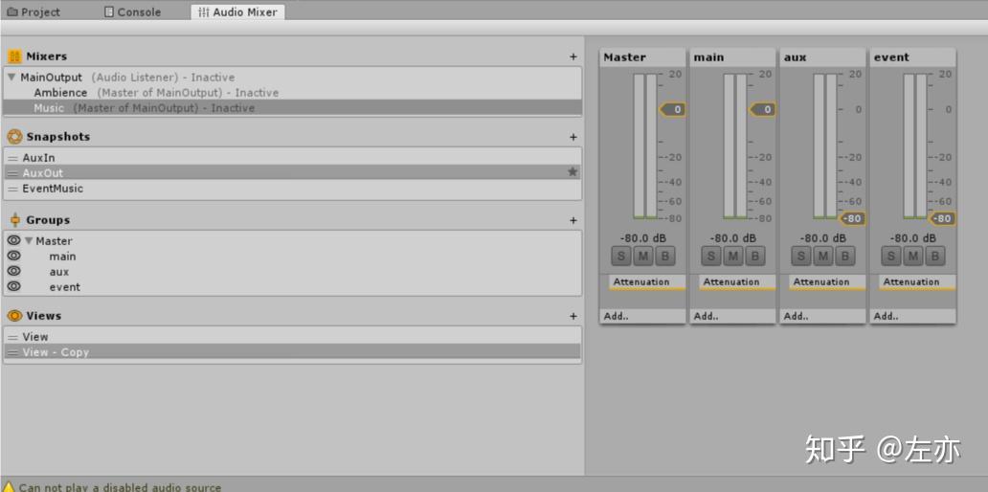Add a new mixer with plus
Viewport: 988px width, 492px height.
(573, 56)
